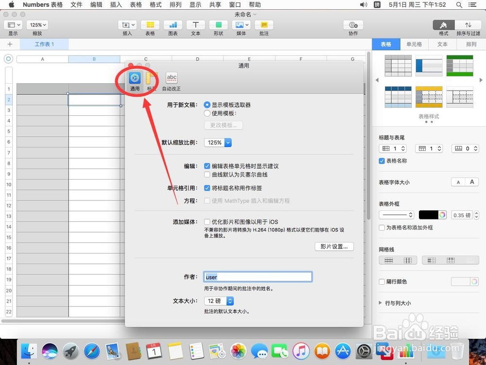Add a comment using the 批注 icon
Screen dimensions: 486x365
[x=264, y=25]
